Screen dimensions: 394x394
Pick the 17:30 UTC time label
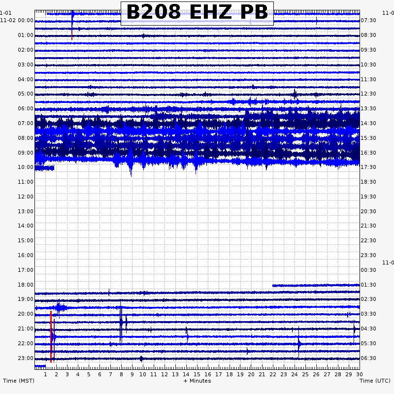368,167
